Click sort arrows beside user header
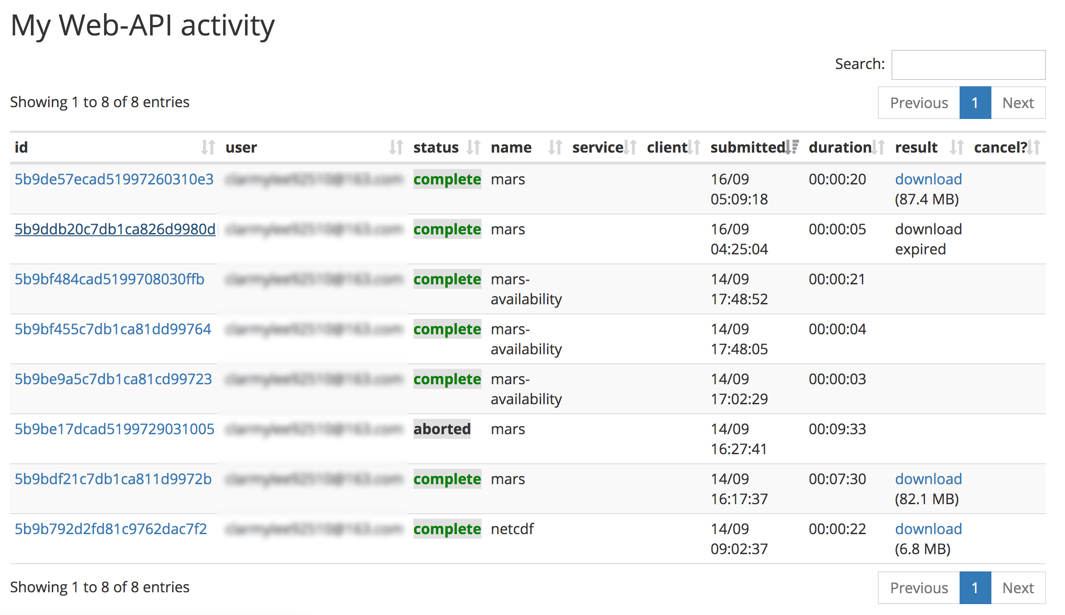Image resolution: width=1065 pixels, height=615 pixels. (396, 147)
